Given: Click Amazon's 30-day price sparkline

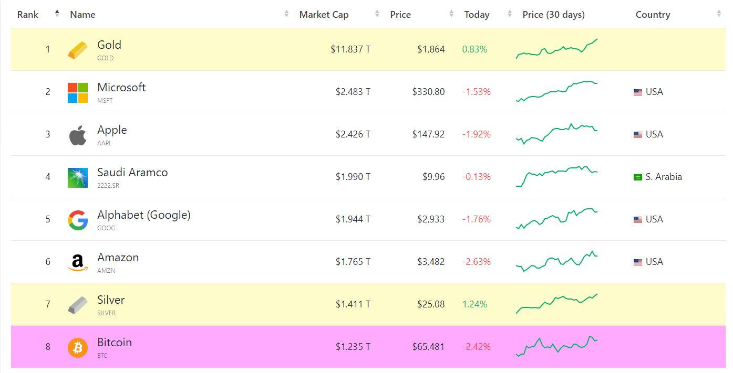Looking at the screenshot, I should pyautogui.click(x=557, y=261).
